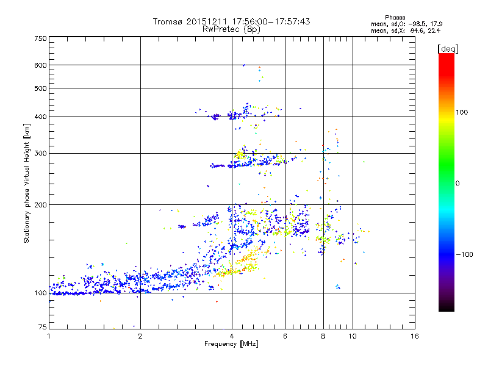The image size is (488, 366).
Task: Click the x-axis "8" tick label
Action: click(x=323, y=336)
